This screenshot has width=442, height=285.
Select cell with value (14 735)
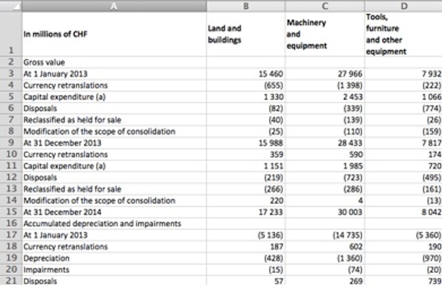325,235
